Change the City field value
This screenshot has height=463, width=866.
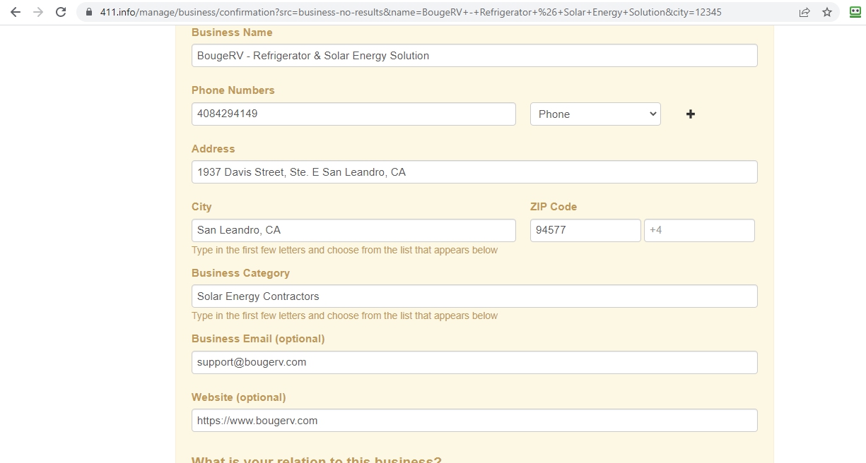click(x=353, y=231)
